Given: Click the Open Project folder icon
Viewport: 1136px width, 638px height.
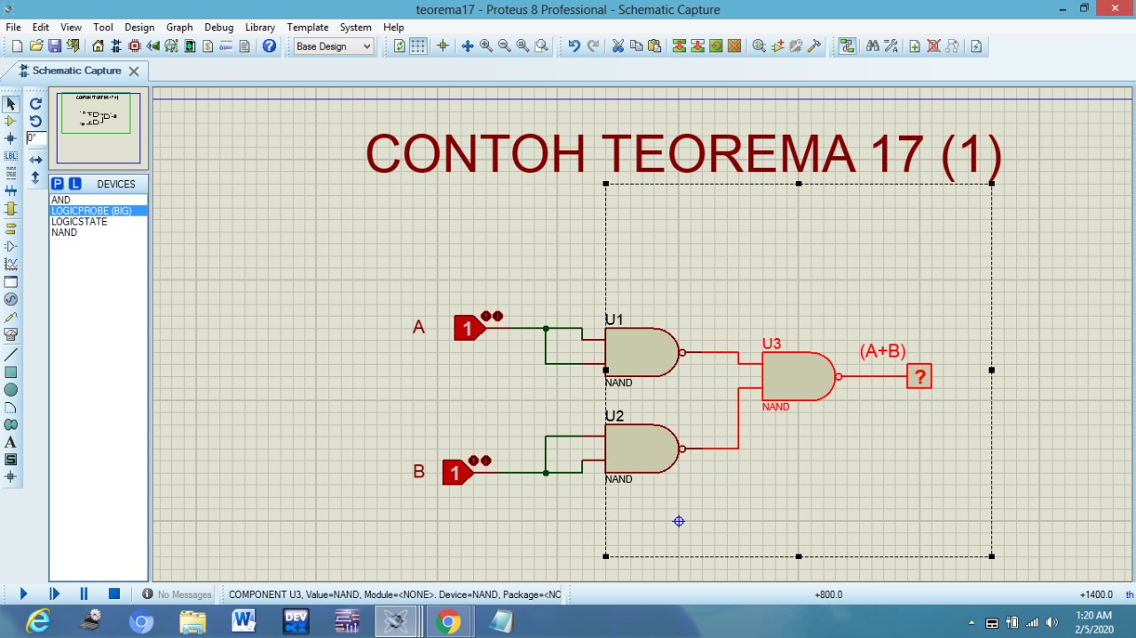Looking at the screenshot, I should point(36,46).
